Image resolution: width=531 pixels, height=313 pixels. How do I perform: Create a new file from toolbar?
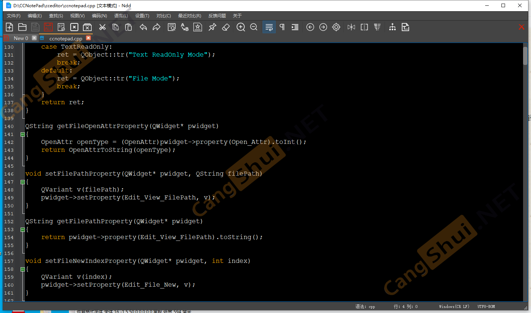pos(9,27)
